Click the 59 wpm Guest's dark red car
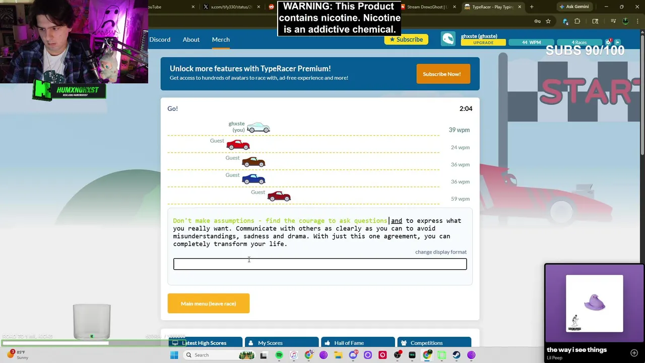The width and height of the screenshot is (645, 363). (x=279, y=196)
